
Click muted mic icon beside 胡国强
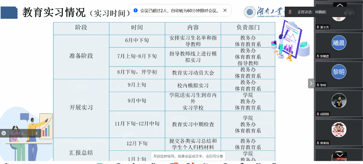318,114
